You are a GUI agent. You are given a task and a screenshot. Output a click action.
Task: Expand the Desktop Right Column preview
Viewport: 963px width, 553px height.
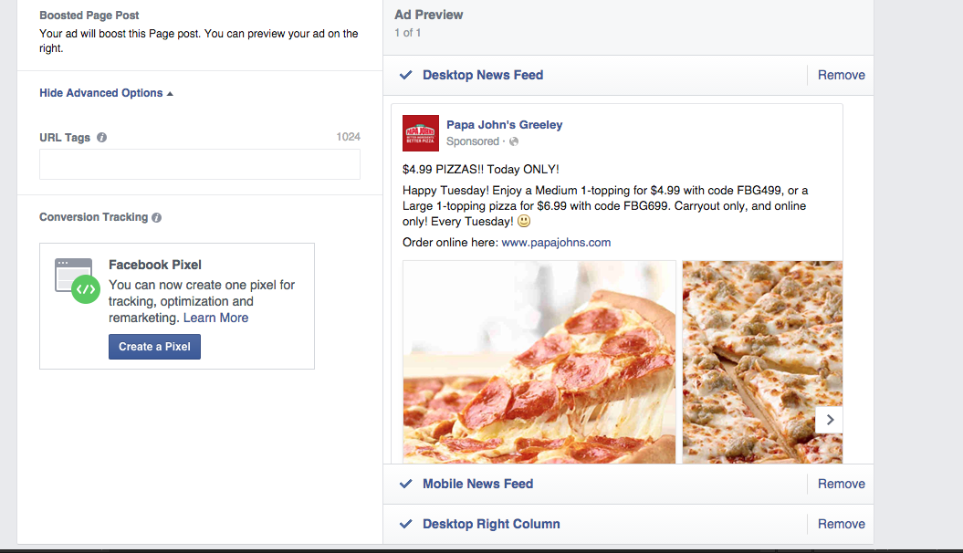tap(491, 525)
